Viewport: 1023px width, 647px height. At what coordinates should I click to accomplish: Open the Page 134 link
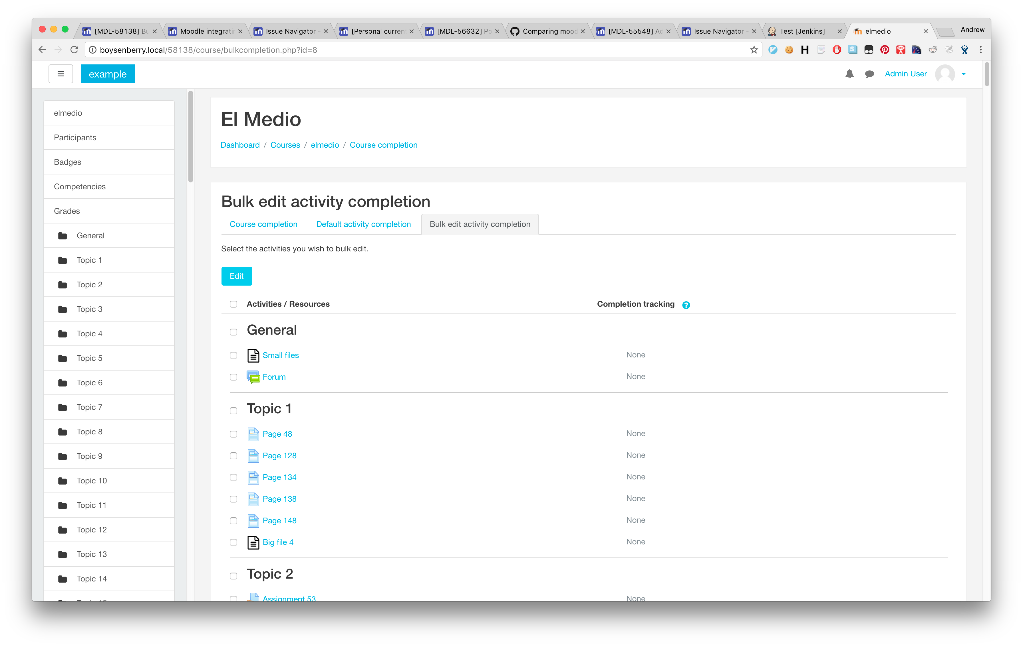pyautogui.click(x=279, y=477)
